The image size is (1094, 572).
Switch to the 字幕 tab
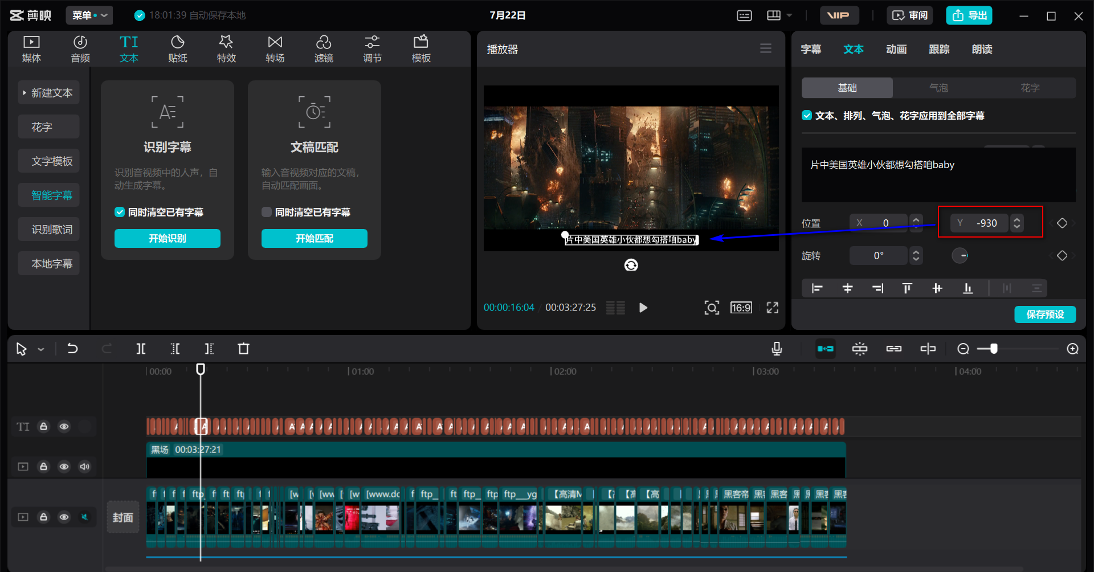pos(811,49)
